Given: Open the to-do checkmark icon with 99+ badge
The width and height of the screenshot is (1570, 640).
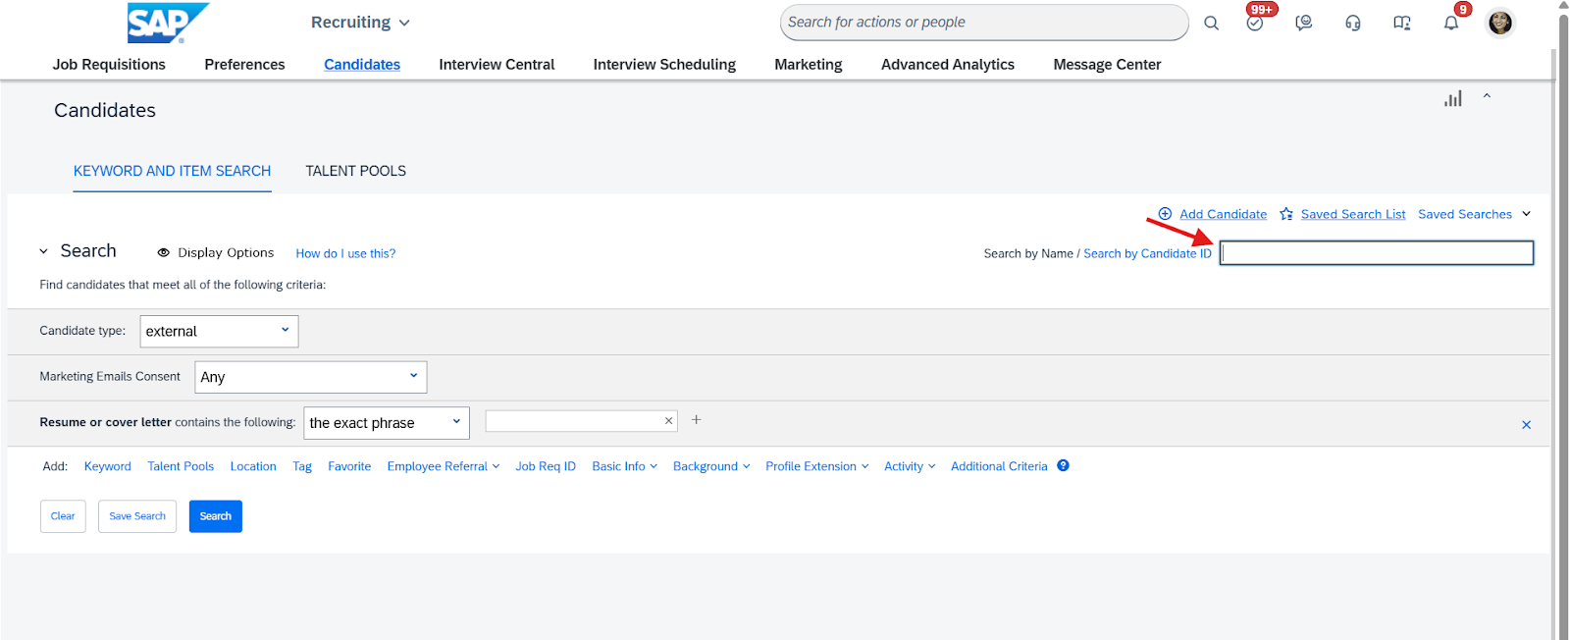Looking at the screenshot, I should (x=1255, y=23).
